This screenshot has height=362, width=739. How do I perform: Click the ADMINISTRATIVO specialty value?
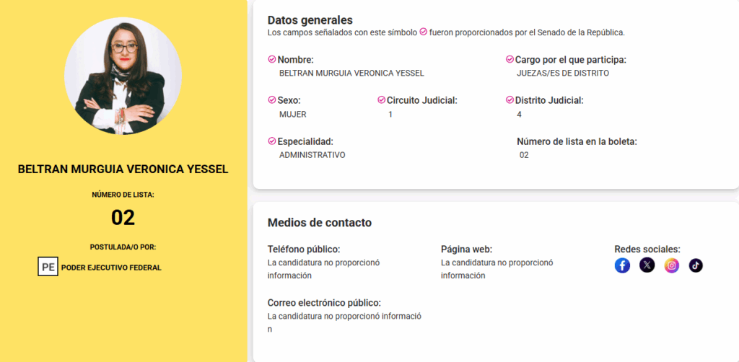pyautogui.click(x=312, y=155)
